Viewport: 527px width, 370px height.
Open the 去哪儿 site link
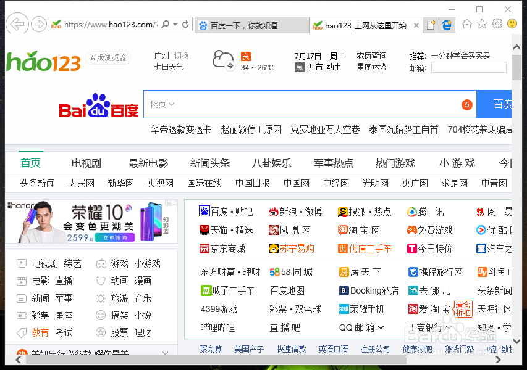[429, 290]
